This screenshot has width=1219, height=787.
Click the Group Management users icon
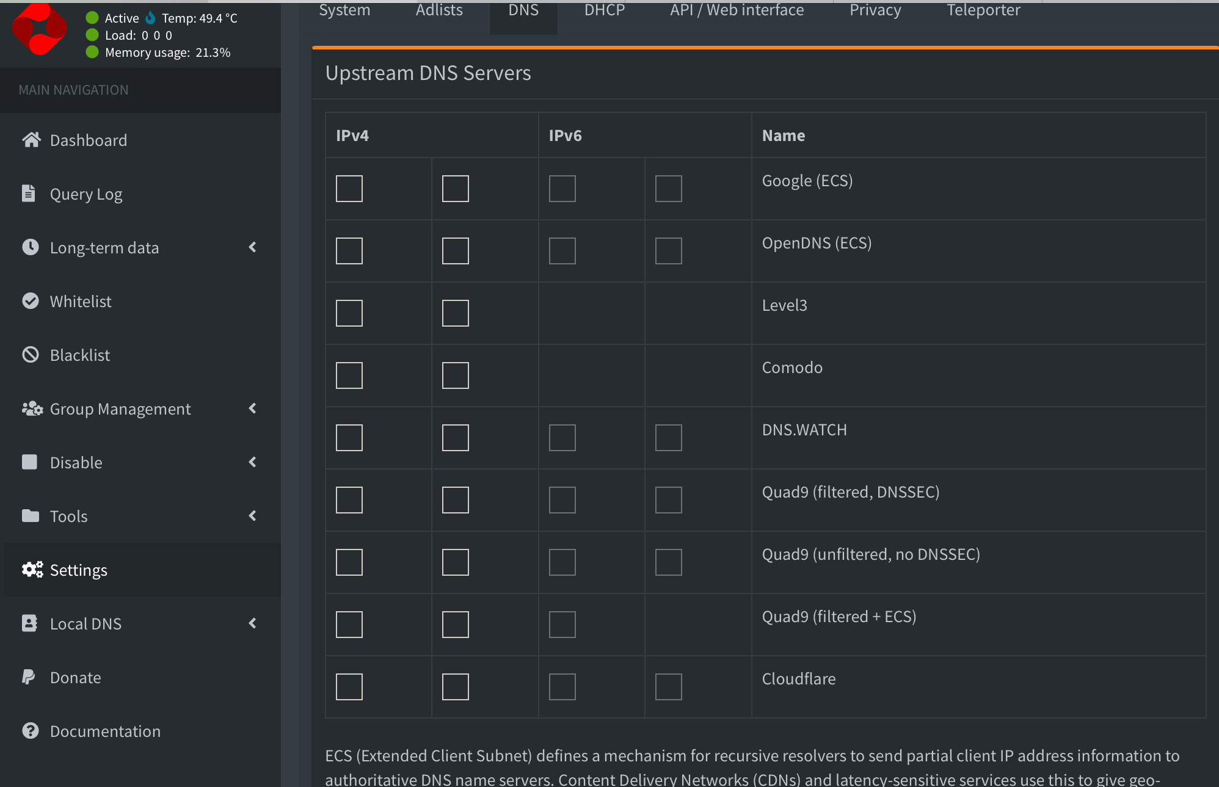(32, 408)
